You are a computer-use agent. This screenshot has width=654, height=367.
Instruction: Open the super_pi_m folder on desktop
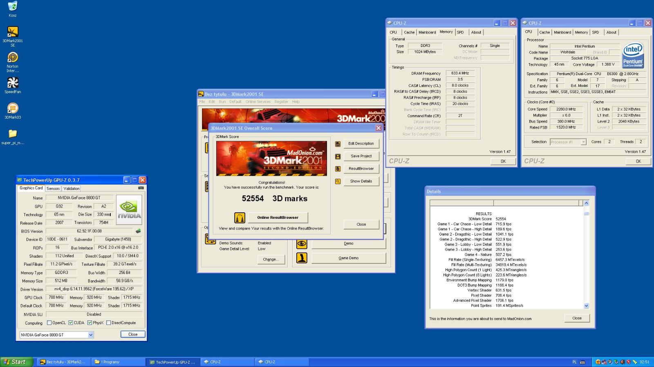13,133
